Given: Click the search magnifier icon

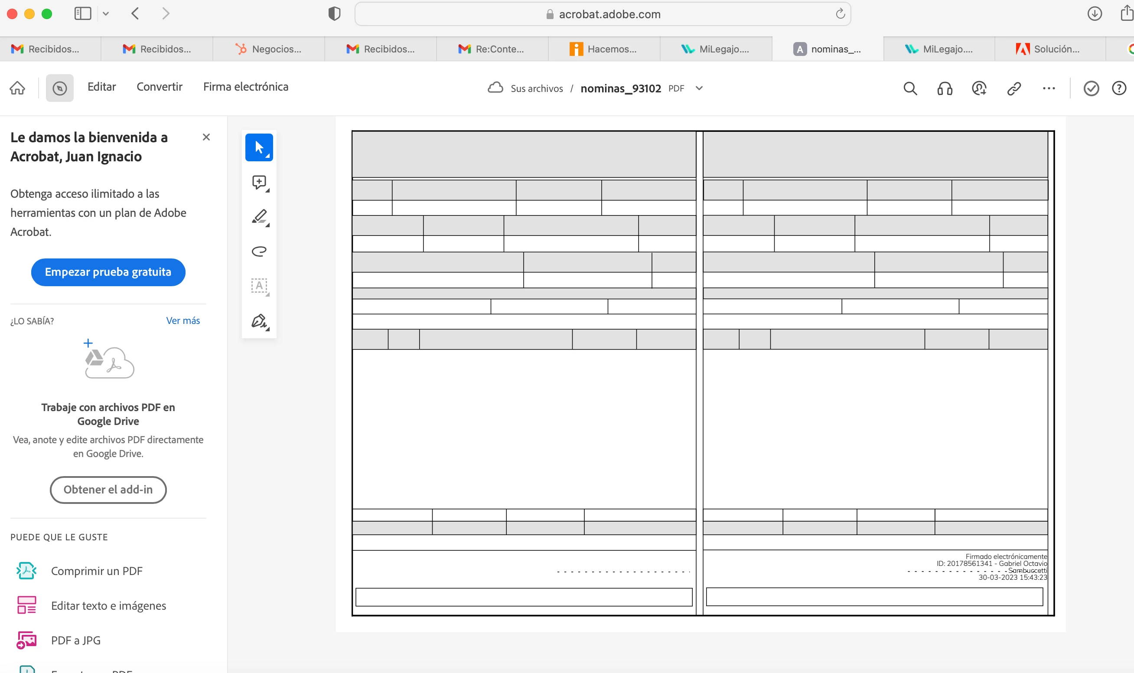Looking at the screenshot, I should (x=909, y=88).
